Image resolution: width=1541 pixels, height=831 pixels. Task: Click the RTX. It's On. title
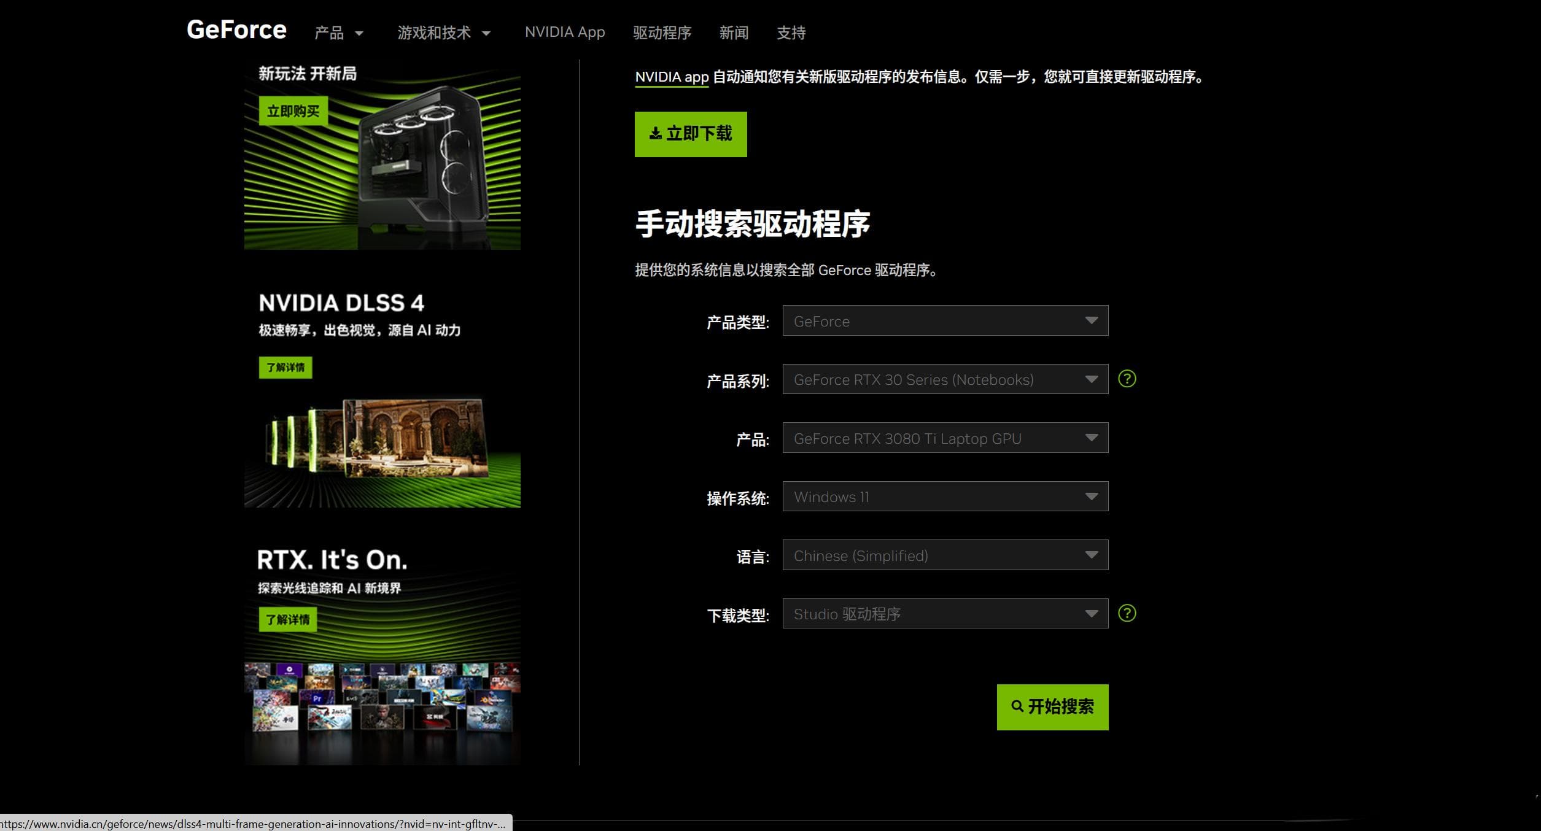332,560
